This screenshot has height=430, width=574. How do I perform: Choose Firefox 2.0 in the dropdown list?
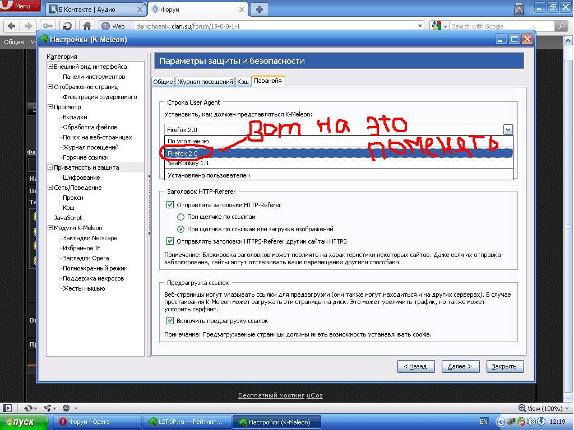tap(339, 153)
